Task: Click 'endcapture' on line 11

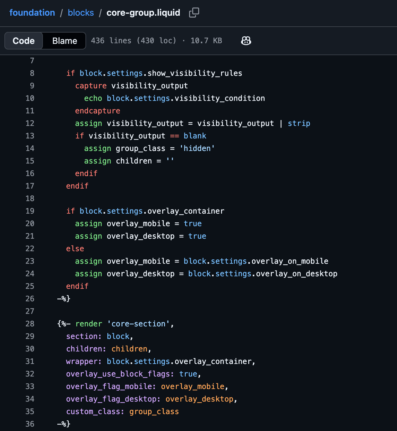Action: click(x=98, y=111)
